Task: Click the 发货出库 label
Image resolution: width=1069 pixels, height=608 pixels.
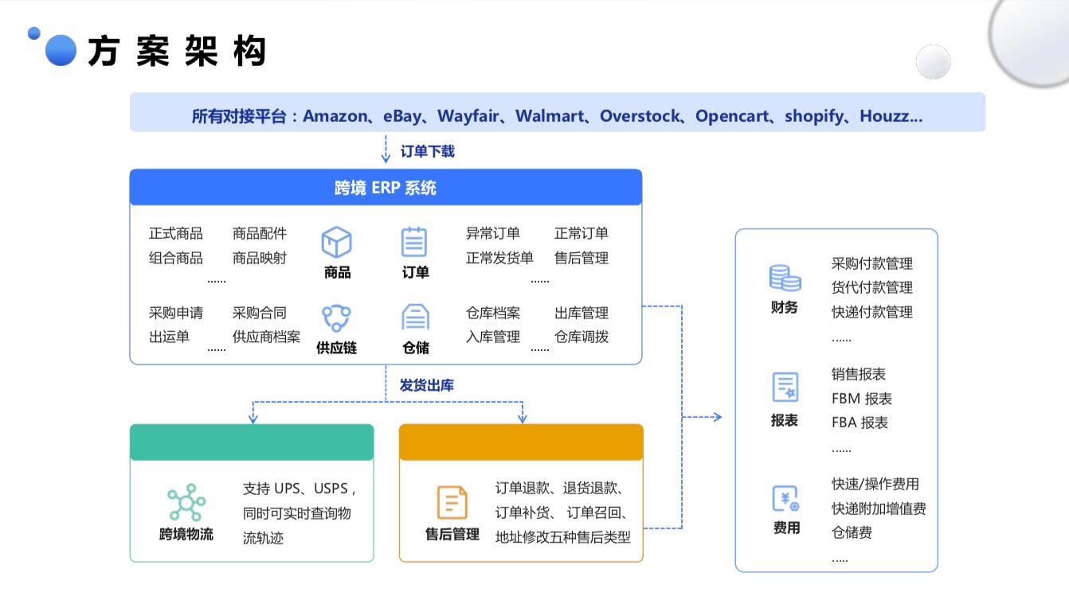Action: click(427, 385)
